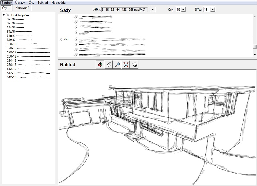Screen dimensions: 257x186
Task: Open the Nápověda menu
Action: click(58, 2)
